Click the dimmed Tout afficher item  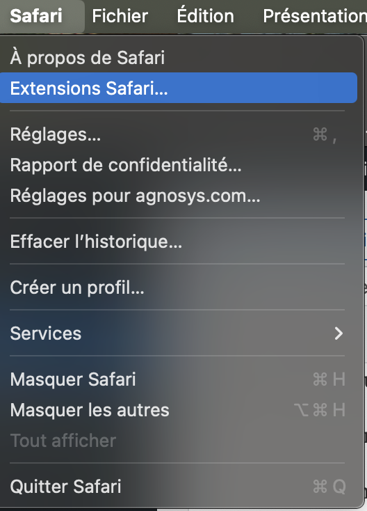point(179,440)
